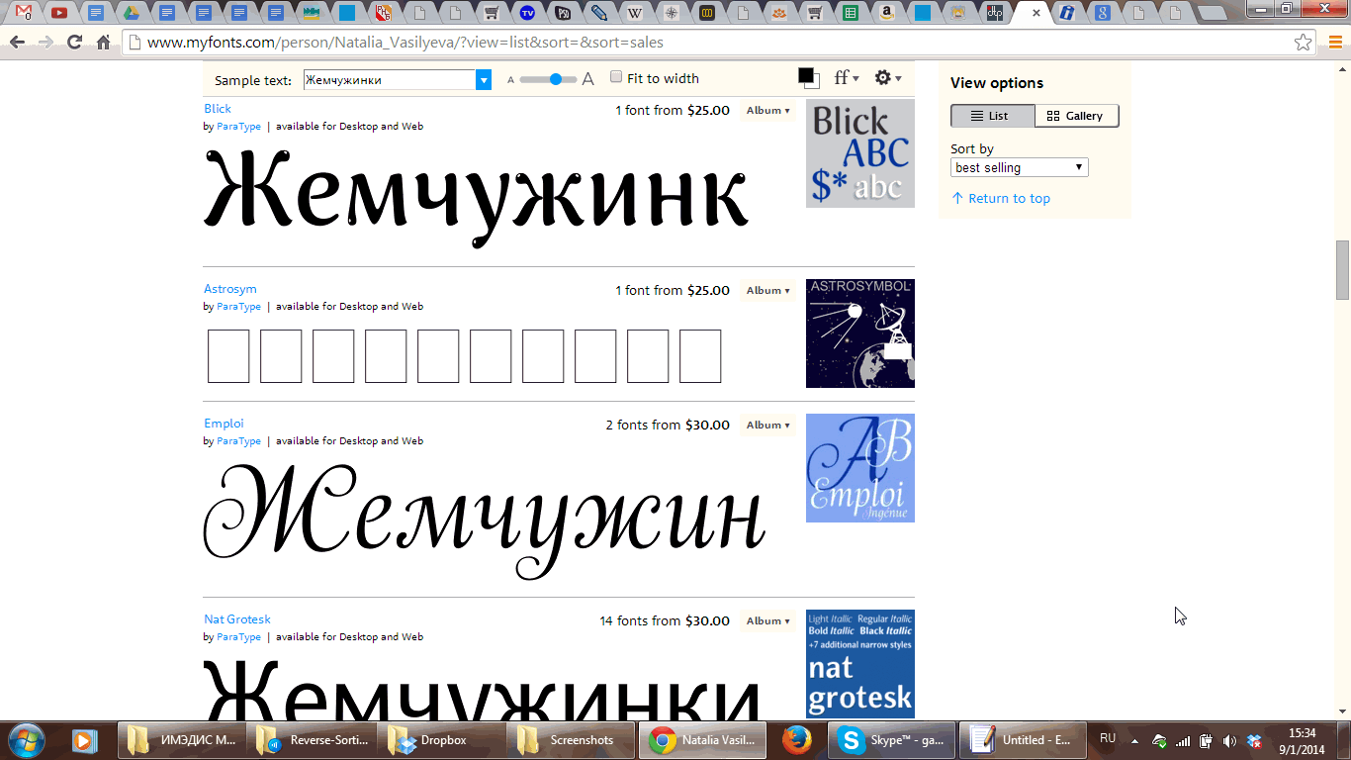Enable the Fit to width checkbox
1351x760 pixels.
(x=616, y=77)
